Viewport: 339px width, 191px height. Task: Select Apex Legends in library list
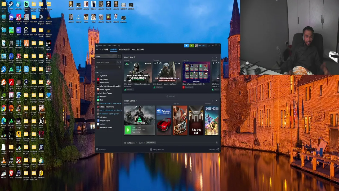point(104,79)
